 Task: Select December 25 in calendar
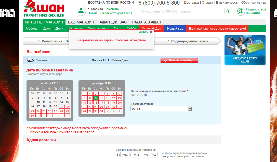coord(107,107)
